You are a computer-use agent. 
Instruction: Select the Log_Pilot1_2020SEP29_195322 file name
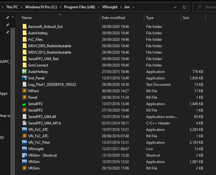(x=52, y=85)
